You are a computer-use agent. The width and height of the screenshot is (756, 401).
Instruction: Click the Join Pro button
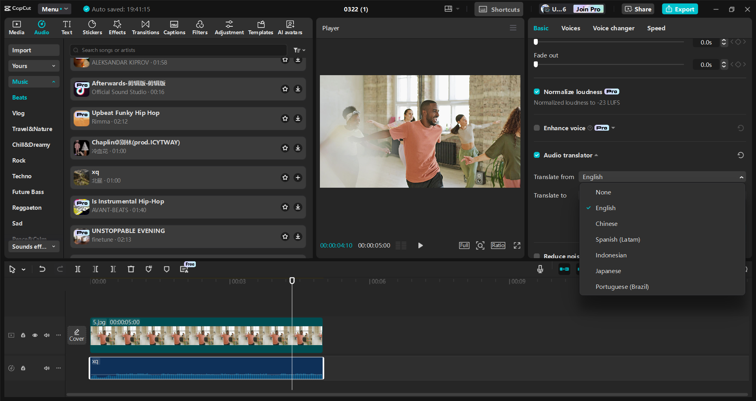(588, 9)
